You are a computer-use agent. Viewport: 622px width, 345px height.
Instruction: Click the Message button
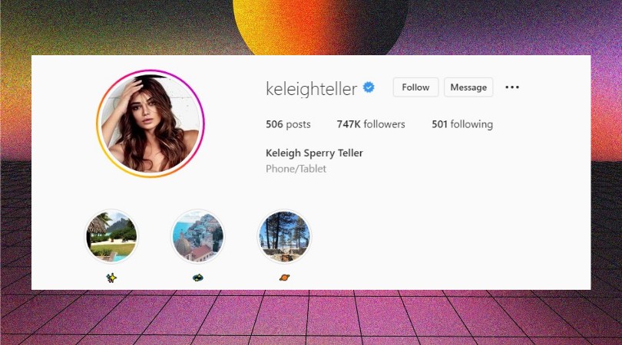468,87
